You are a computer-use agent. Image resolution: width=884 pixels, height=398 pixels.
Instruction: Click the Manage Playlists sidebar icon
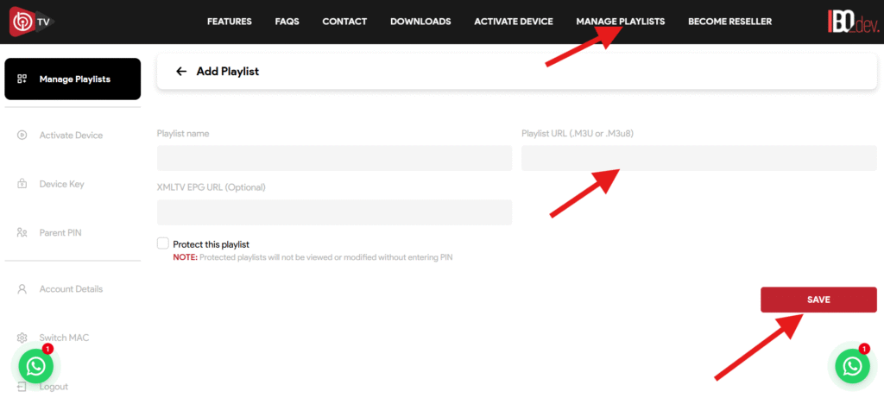22,79
